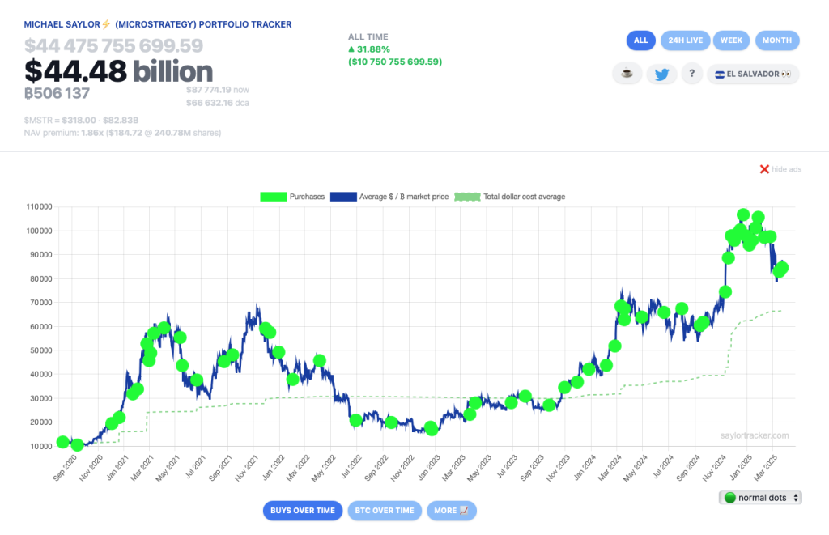This screenshot has height=535, width=829.
Task: Switch to the 24H LIVE tab
Action: [685, 40]
